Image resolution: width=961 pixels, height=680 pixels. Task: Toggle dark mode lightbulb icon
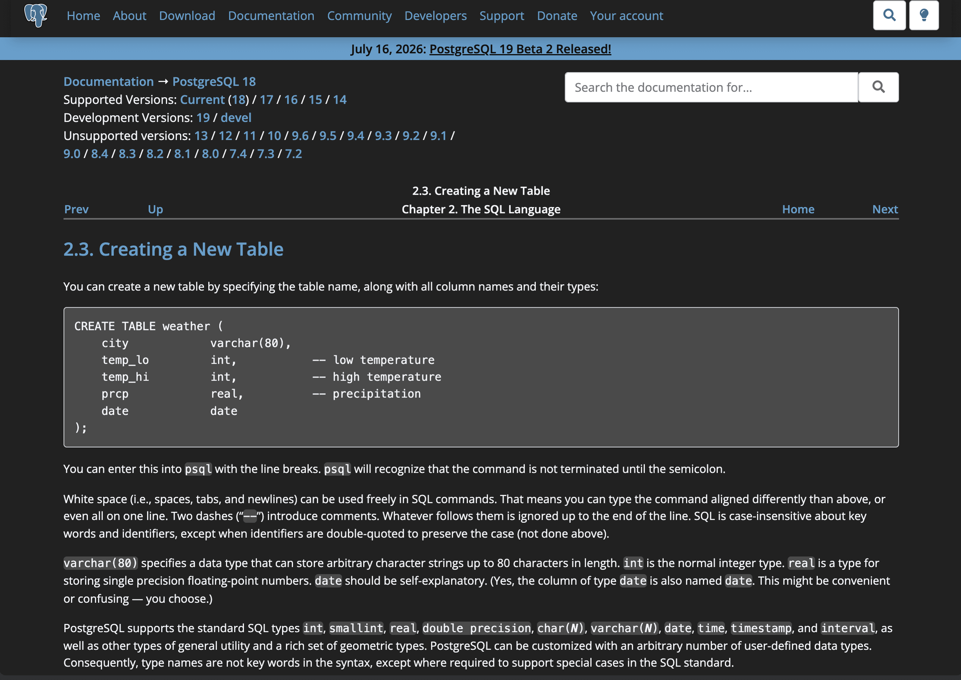[x=923, y=16]
